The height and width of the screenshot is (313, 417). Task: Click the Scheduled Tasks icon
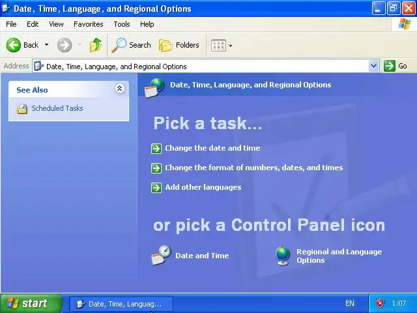click(x=22, y=109)
